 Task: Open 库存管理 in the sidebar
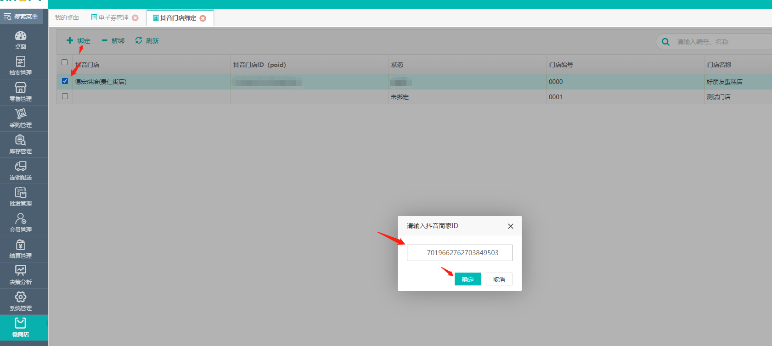pyautogui.click(x=21, y=145)
